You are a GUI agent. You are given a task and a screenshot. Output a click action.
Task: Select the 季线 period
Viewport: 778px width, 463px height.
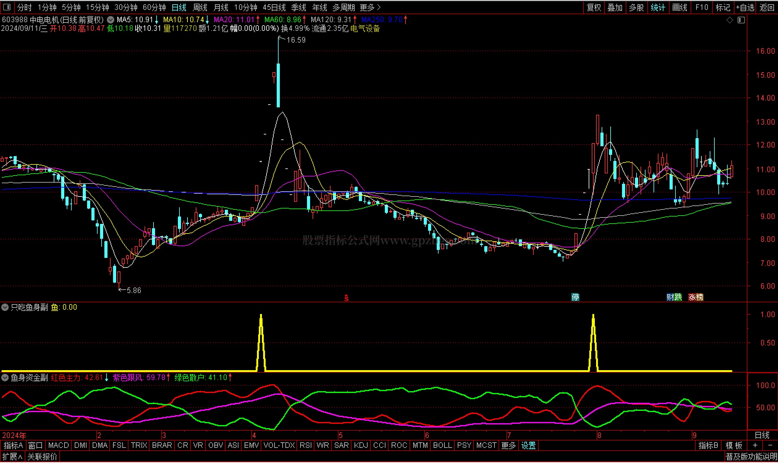coord(299,7)
